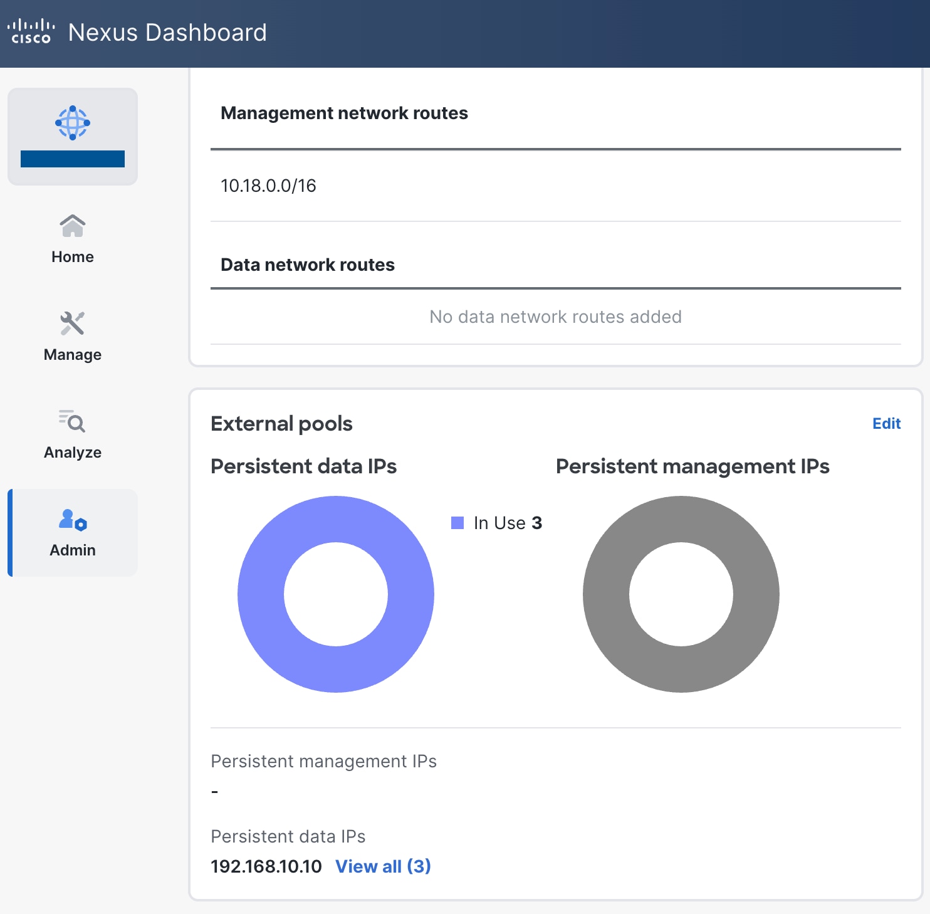Click the IP address 192.168.10.10
This screenshot has height=914, width=930.
[x=266, y=866]
